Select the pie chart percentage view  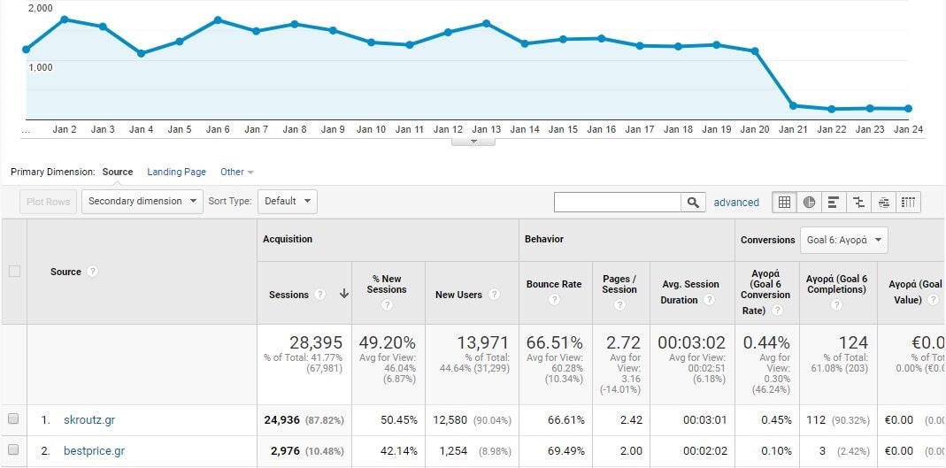pos(809,202)
